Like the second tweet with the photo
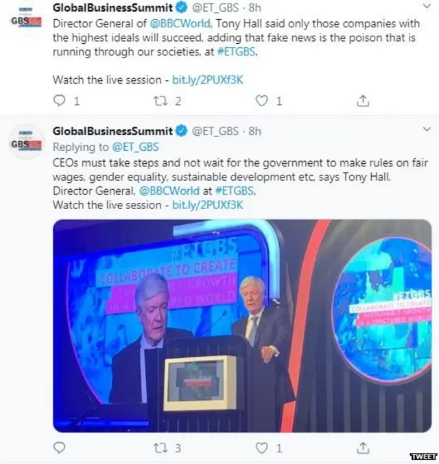439x464 pixels. coord(261,448)
